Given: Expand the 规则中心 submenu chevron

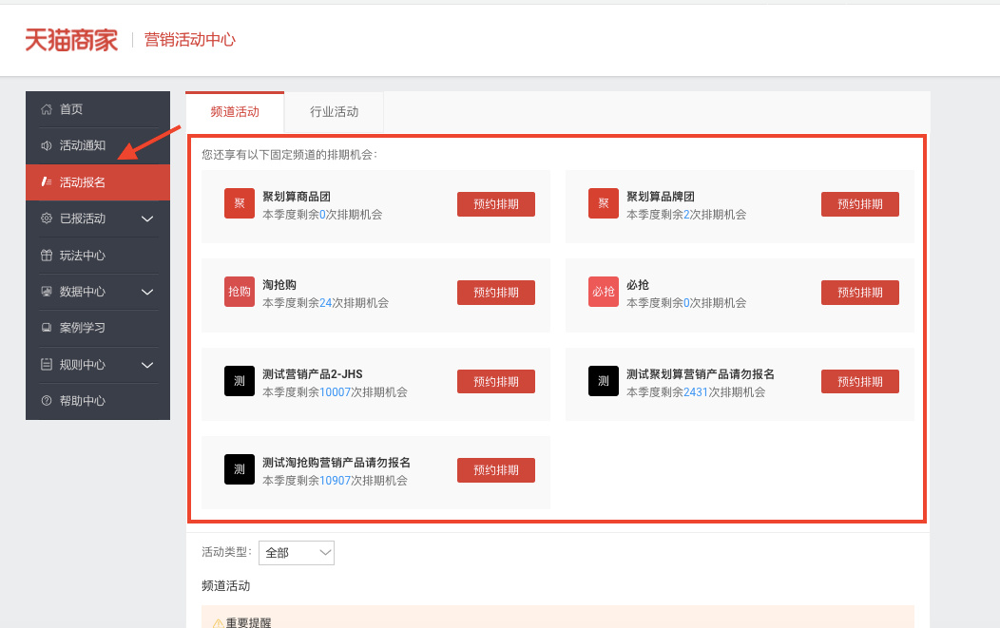Looking at the screenshot, I should tap(147, 366).
